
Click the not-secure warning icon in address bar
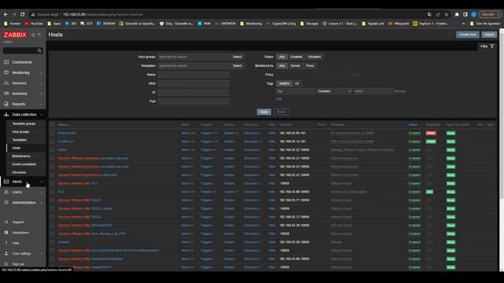(x=33, y=14)
